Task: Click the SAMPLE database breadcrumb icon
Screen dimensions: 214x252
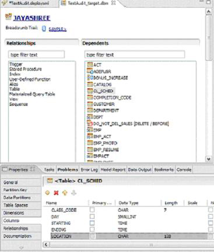Action: 44,29
